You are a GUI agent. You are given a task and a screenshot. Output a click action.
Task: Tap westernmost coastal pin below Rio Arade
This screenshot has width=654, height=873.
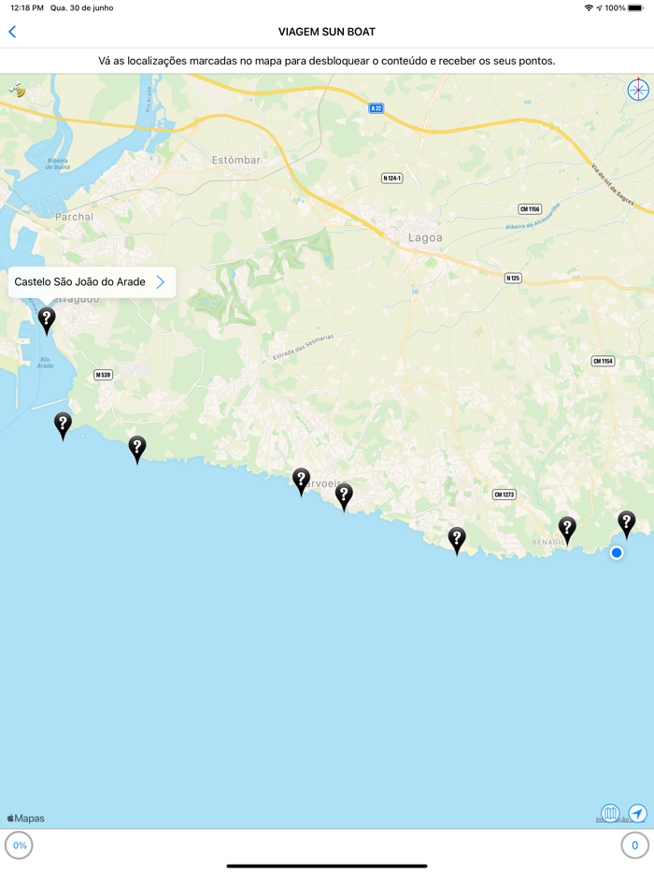pyautogui.click(x=63, y=426)
